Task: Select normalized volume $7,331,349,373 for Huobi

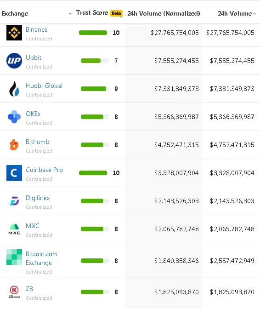Action: pyautogui.click(x=176, y=89)
